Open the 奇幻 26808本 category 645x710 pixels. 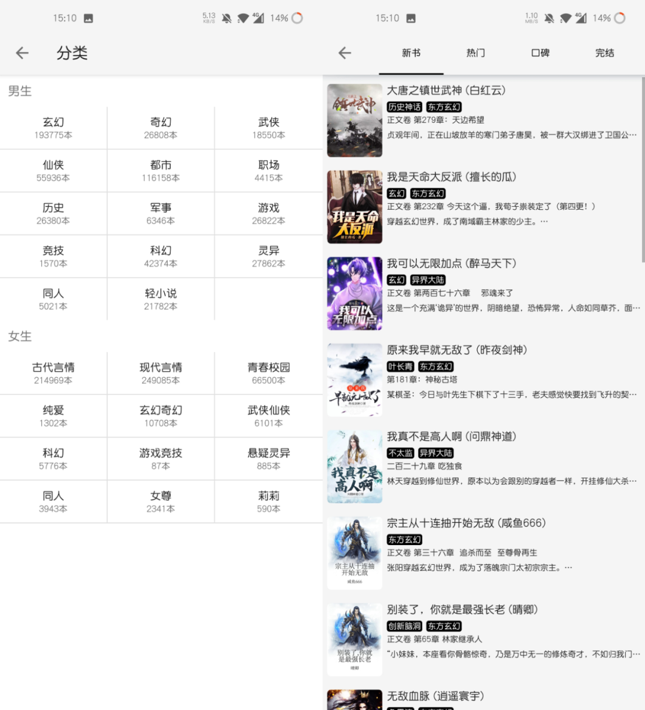pos(161,128)
